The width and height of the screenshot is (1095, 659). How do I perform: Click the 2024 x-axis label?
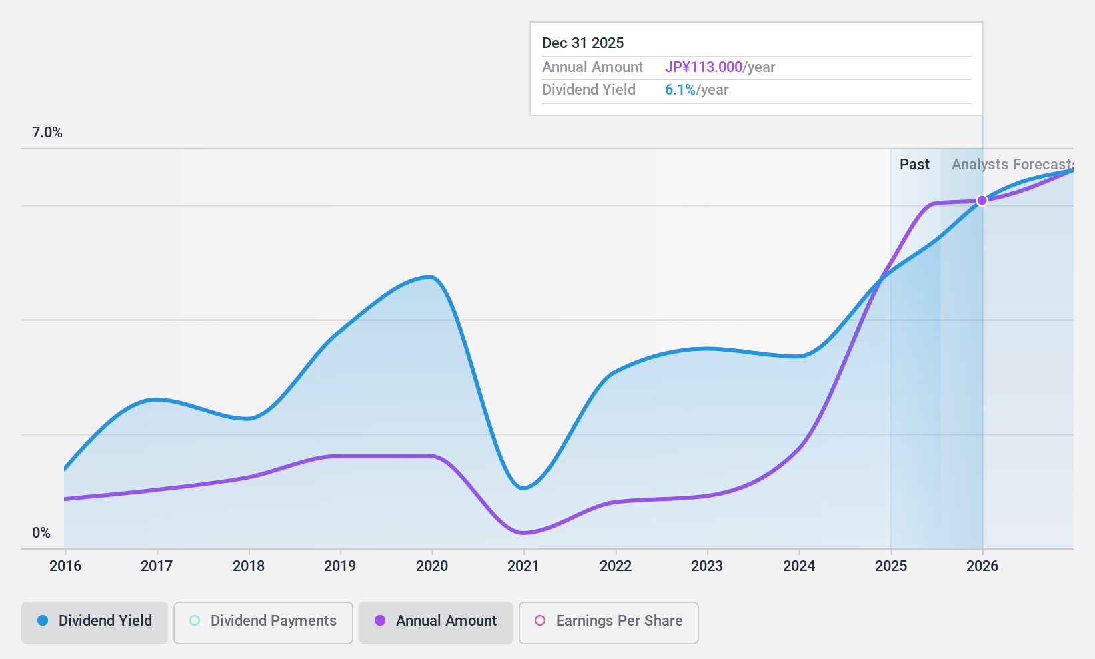[x=799, y=566]
